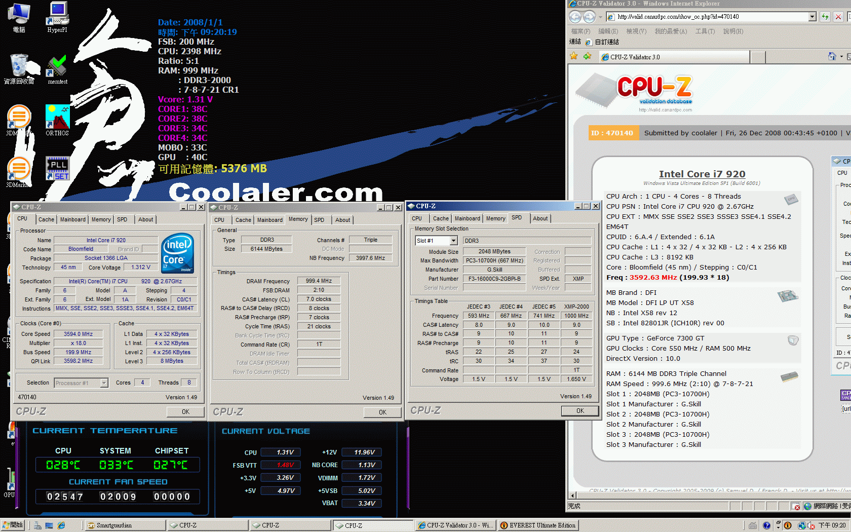Select the Memory tab in the CPU-Z SPD window
Viewport: 851px width, 532px height.
click(x=495, y=218)
